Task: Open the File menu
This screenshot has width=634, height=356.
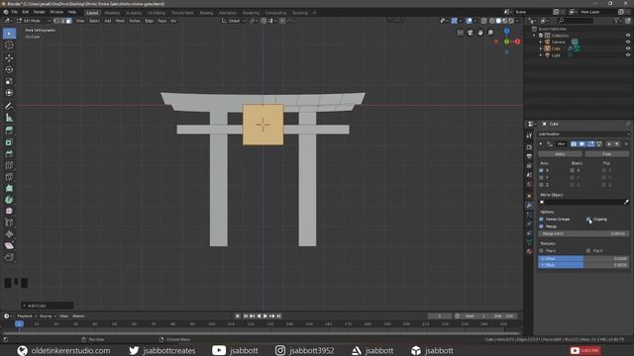Action: tap(15, 12)
